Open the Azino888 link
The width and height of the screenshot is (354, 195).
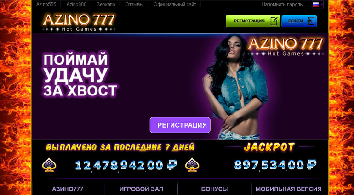click(x=76, y=4)
